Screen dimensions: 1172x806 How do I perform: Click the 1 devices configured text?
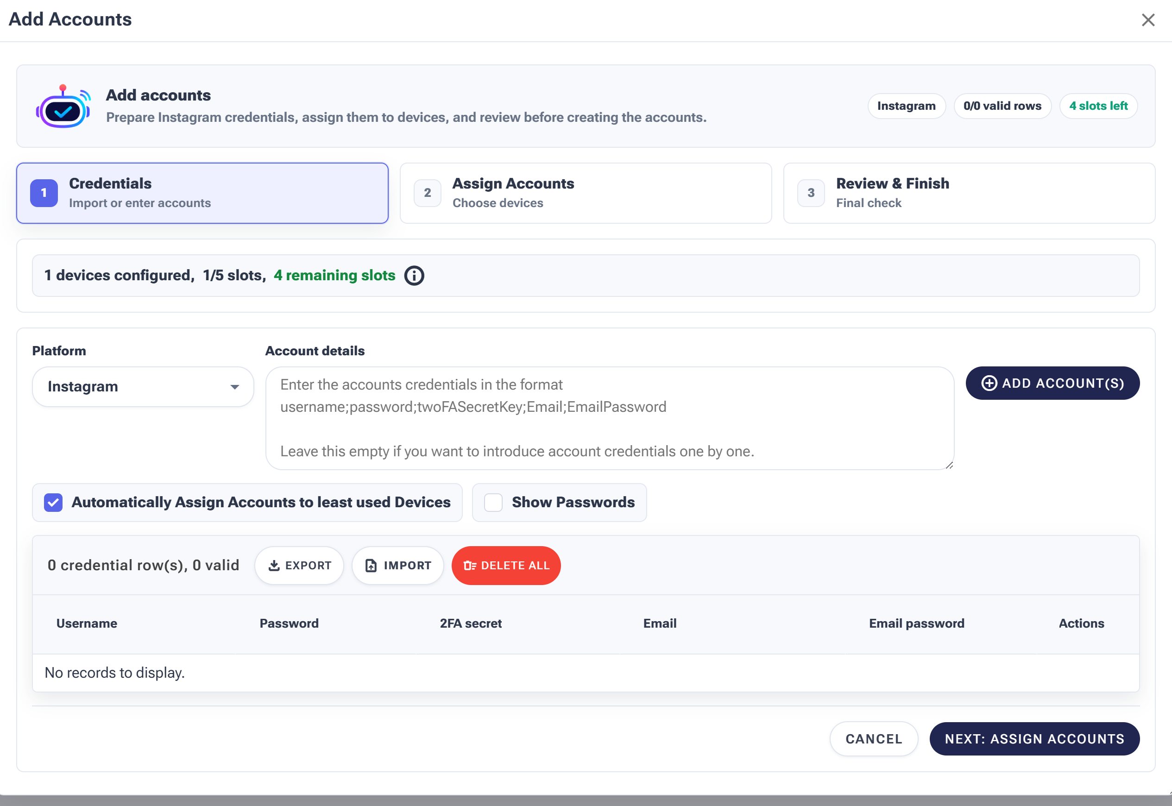pyautogui.click(x=119, y=276)
